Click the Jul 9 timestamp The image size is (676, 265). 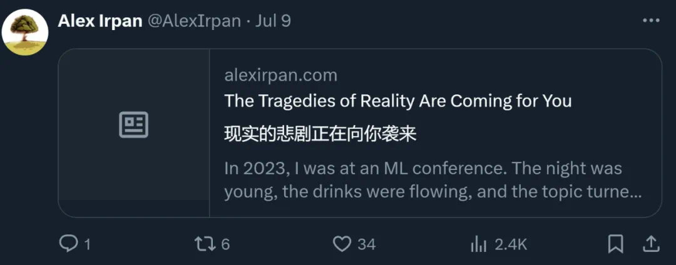tap(274, 21)
